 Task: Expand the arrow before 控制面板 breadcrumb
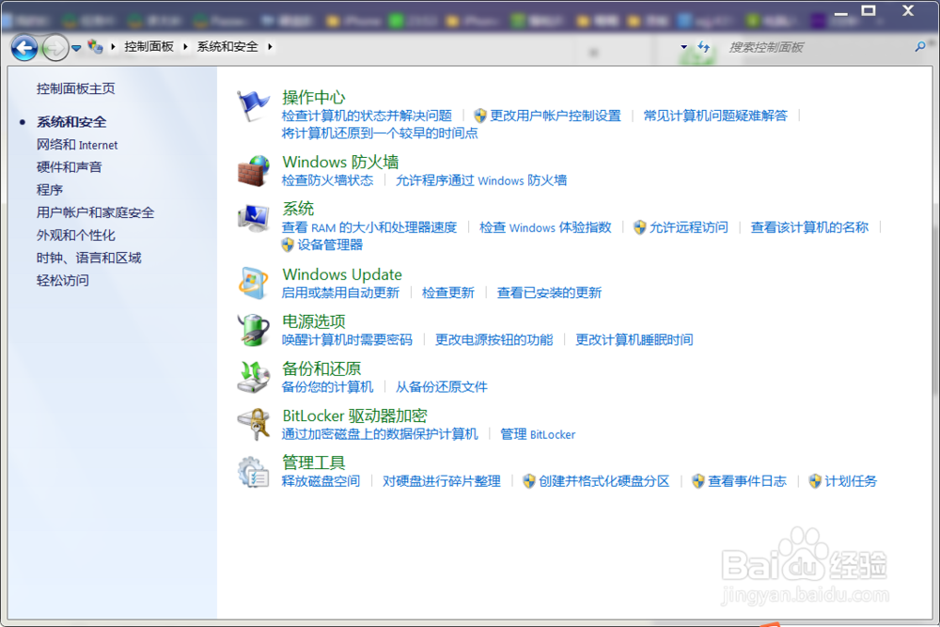(x=114, y=47)
